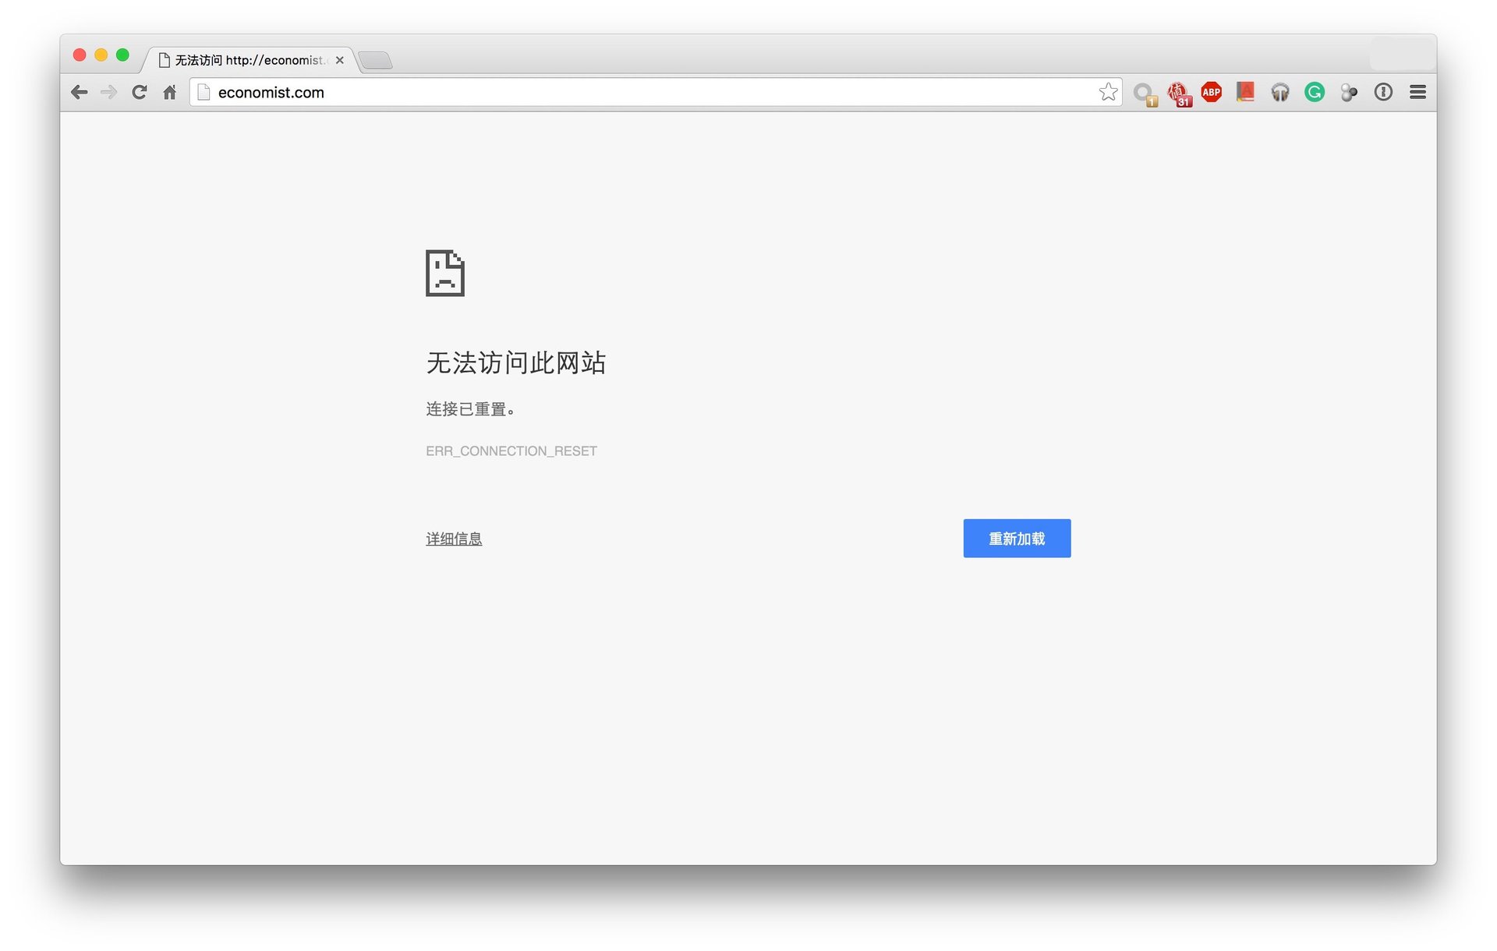Image resolution: width=1497 pixels, height=951 pixels.
Task: Open the grey bubbles extension icon
Action: coord(1349,93)
